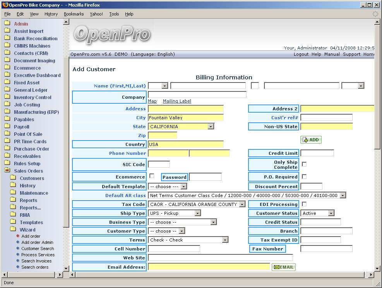Tick the P.O. Required checkbox
The image size is (382, 288).
tap(304, 177)
